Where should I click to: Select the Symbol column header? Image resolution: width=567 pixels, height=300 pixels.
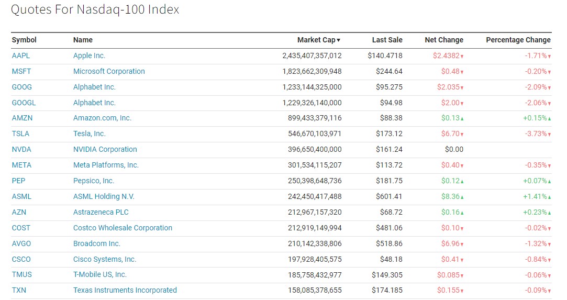[x=24, y=40]
